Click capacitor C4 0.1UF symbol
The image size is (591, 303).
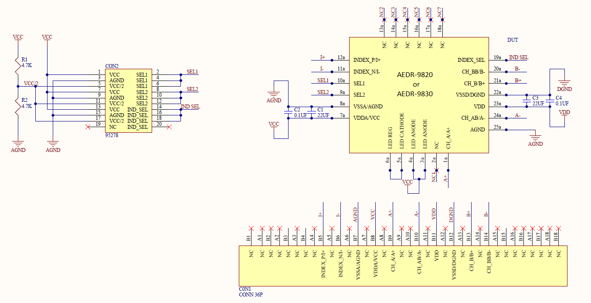(x=550, y=101)
